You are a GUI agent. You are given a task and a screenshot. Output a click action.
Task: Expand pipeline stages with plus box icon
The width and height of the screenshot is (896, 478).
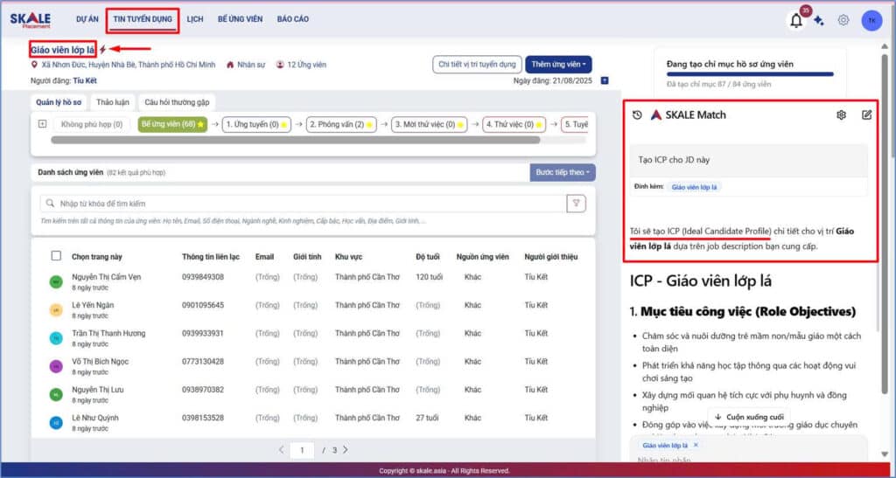(42, 124)
